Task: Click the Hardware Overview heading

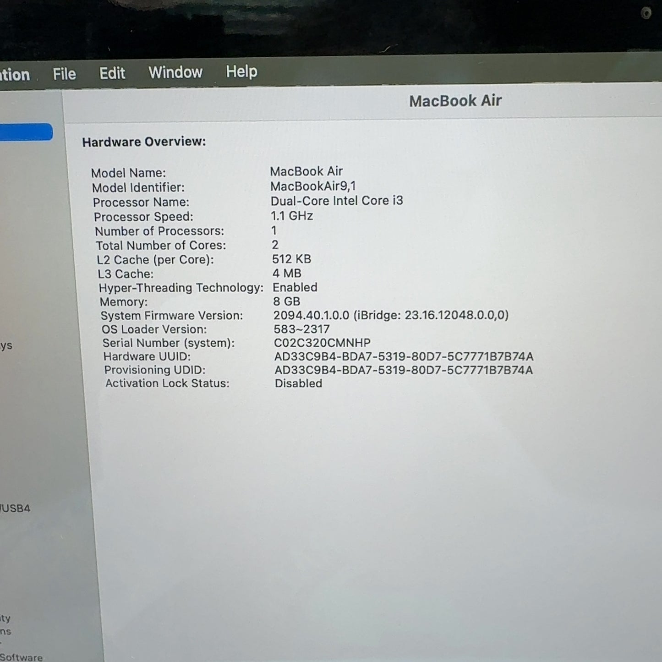Action: pos(144,142)
